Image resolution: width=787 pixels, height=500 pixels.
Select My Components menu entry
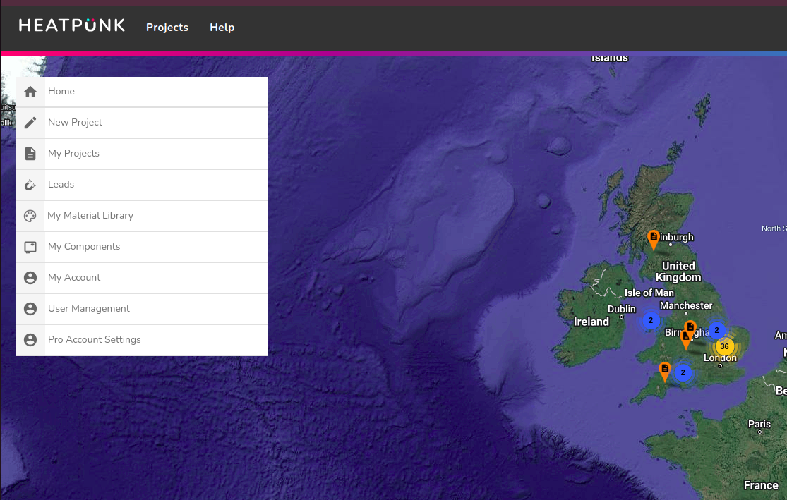coord(142,248)
